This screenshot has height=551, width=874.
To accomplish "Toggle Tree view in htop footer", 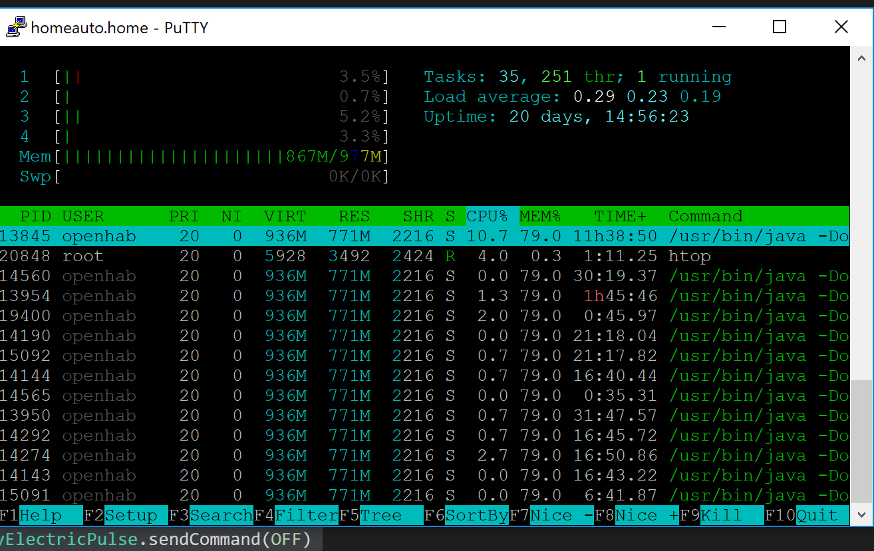I will click(382, 516).
